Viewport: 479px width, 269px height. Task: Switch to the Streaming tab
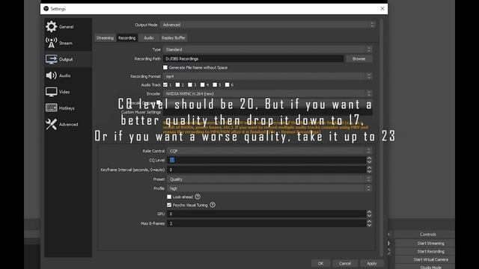pyautogui.click(x=105, y=38)
